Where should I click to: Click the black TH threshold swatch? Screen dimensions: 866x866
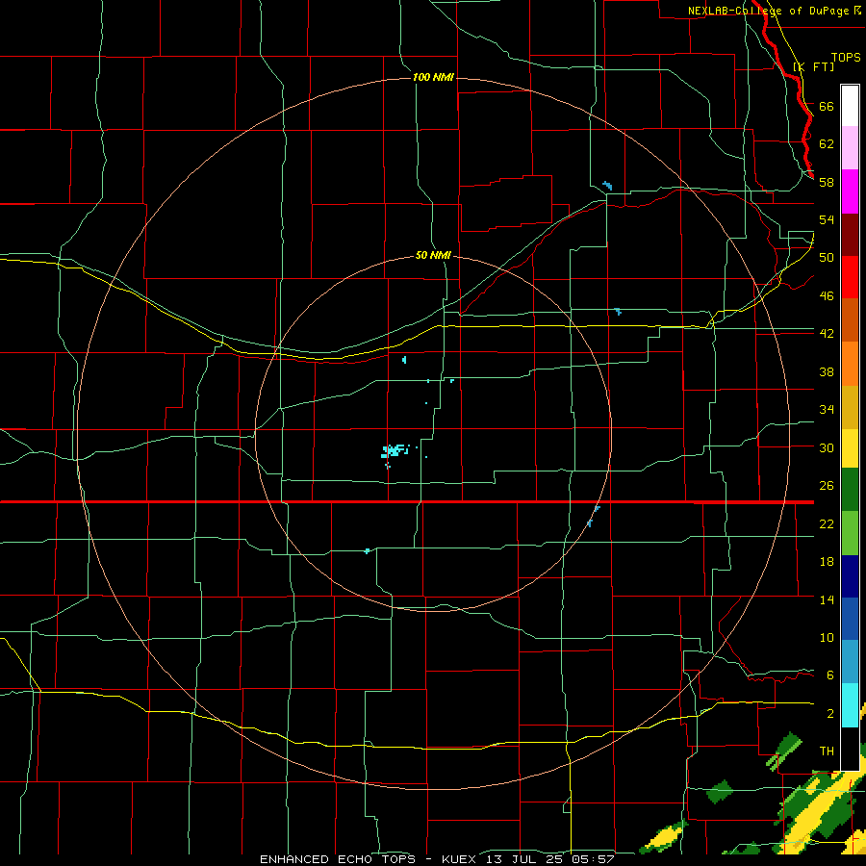[850, 749]
